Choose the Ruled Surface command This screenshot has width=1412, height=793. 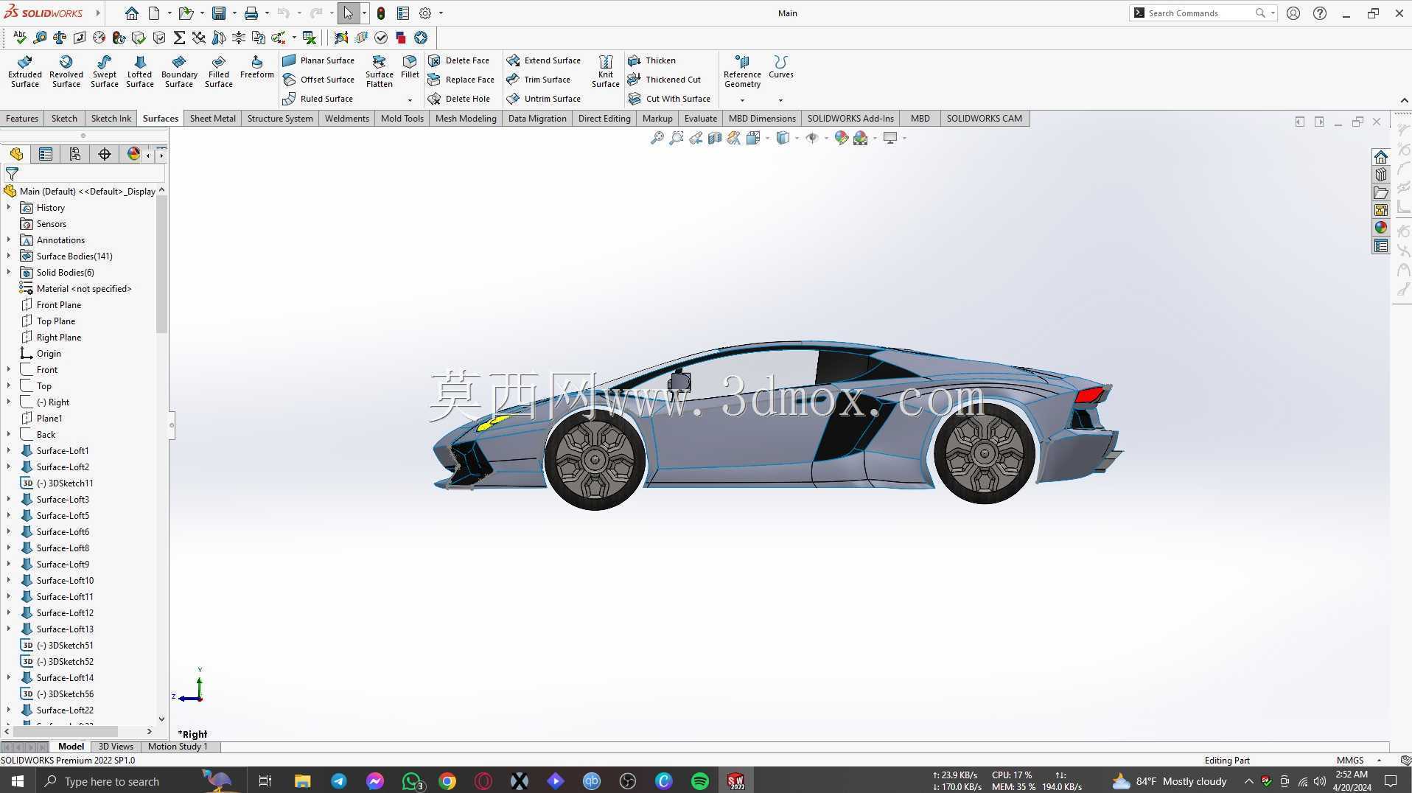pyautogui.click(x=318, y=99)
